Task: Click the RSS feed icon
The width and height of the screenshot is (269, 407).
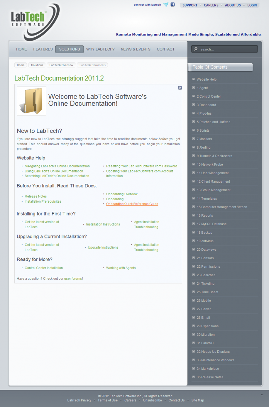Action: pos(180,88)
